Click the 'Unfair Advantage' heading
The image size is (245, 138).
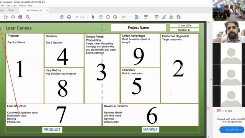(x=134, y=36)
